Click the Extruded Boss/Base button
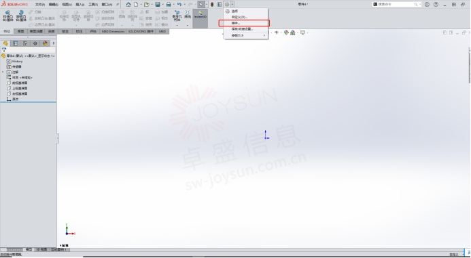This screenshot has height=258, width=471. pos(8,16)
